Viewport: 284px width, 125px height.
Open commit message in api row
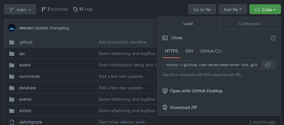[127, 53]
